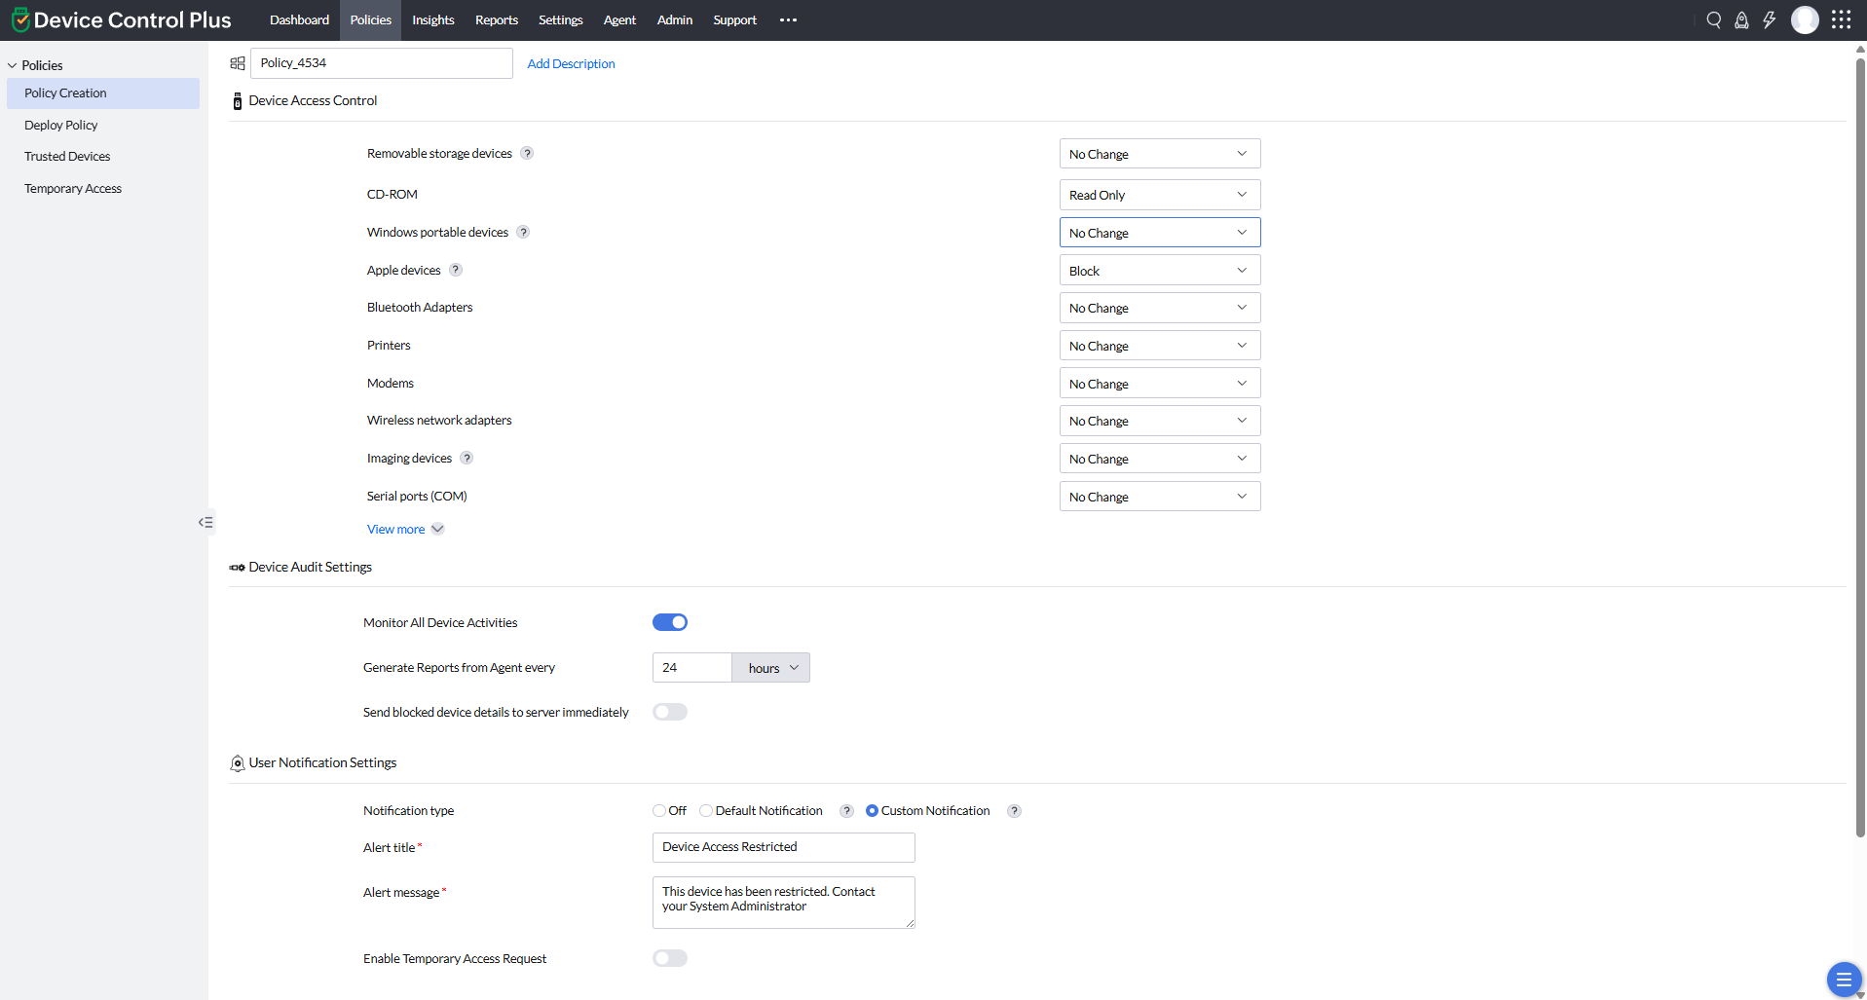Open the apps grid launcher icon
The image size is (1867, 1000).
(x=1841, y=19)
